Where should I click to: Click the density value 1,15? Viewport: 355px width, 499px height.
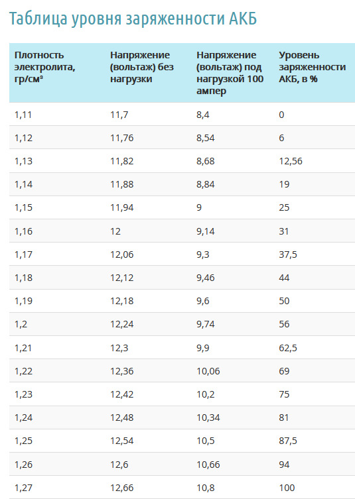23,207
